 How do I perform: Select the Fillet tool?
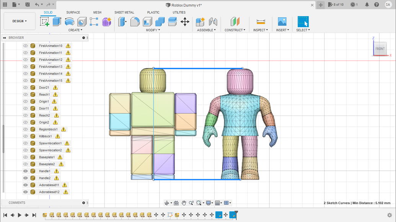point(135,22)
